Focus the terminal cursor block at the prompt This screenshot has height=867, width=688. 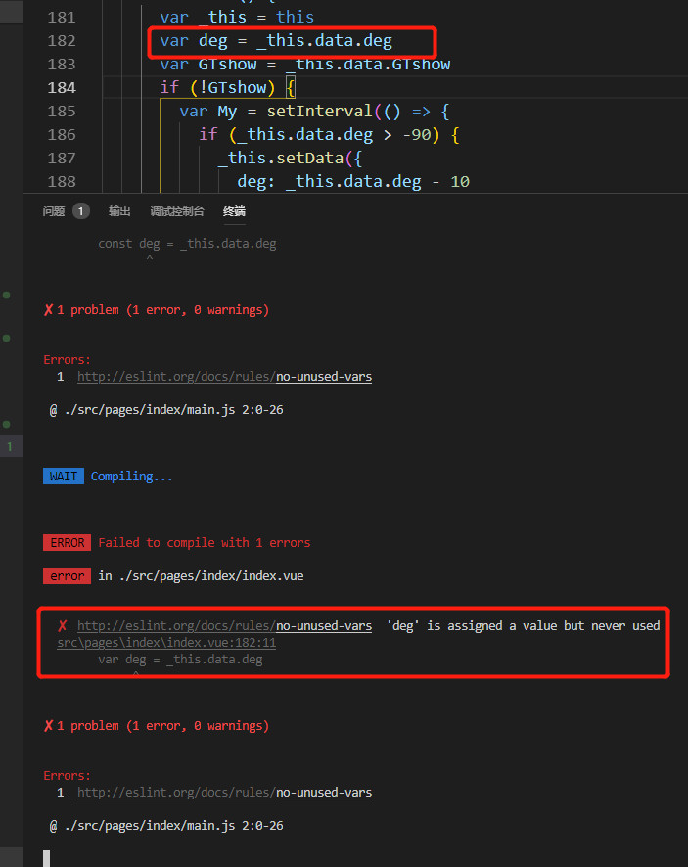46,858
